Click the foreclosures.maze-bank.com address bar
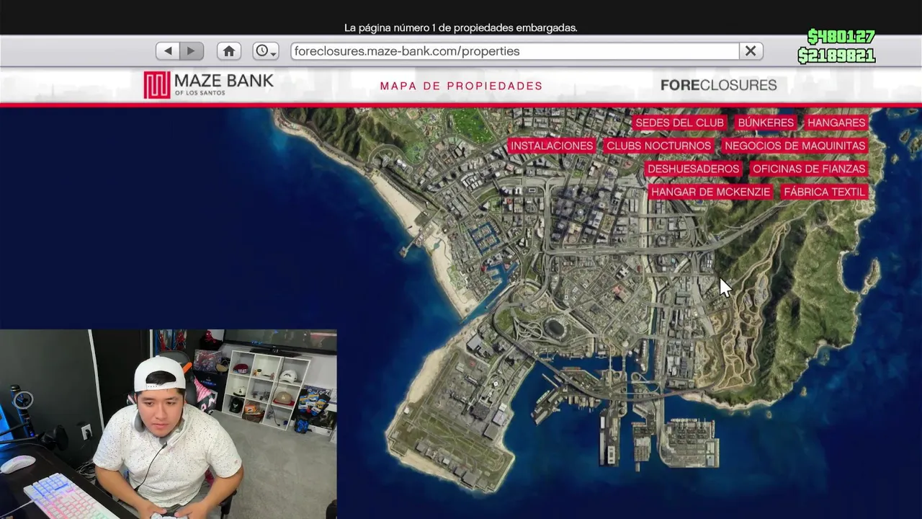 pyautogui.click(x=515, y=51)
